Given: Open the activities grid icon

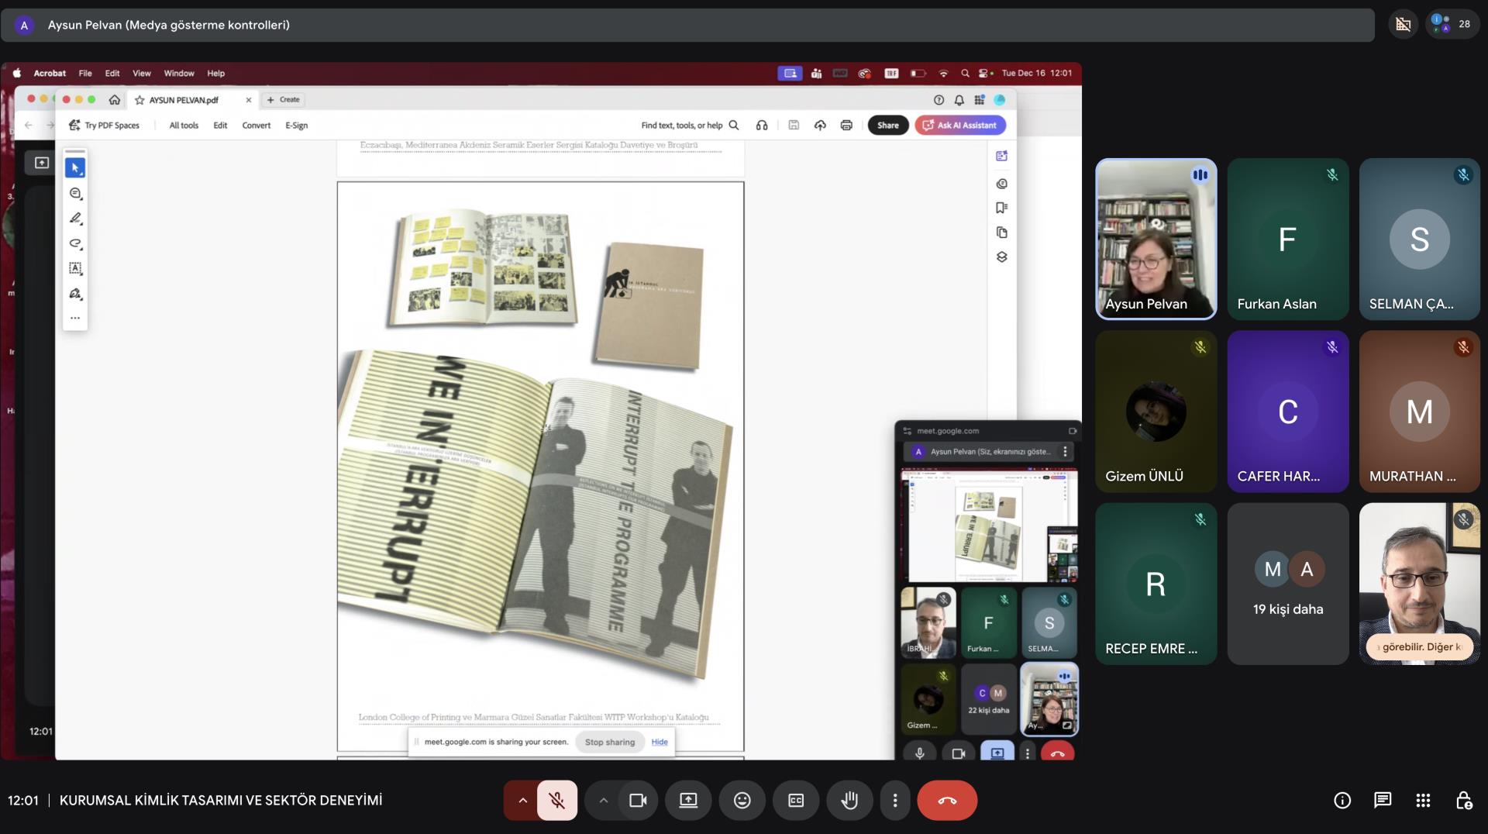Looking at the screenshot, I should click(x=1423, y=801).
